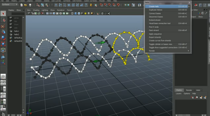Open viewport Shading menu

point(36,10)
